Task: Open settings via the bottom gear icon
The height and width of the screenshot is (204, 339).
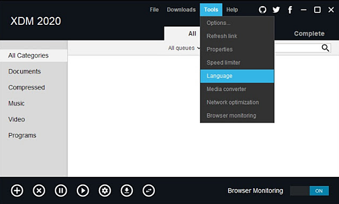Action: (105, 190)
